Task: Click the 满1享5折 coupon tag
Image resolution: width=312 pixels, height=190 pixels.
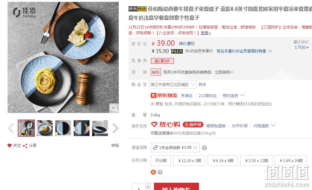Action: 162,61
